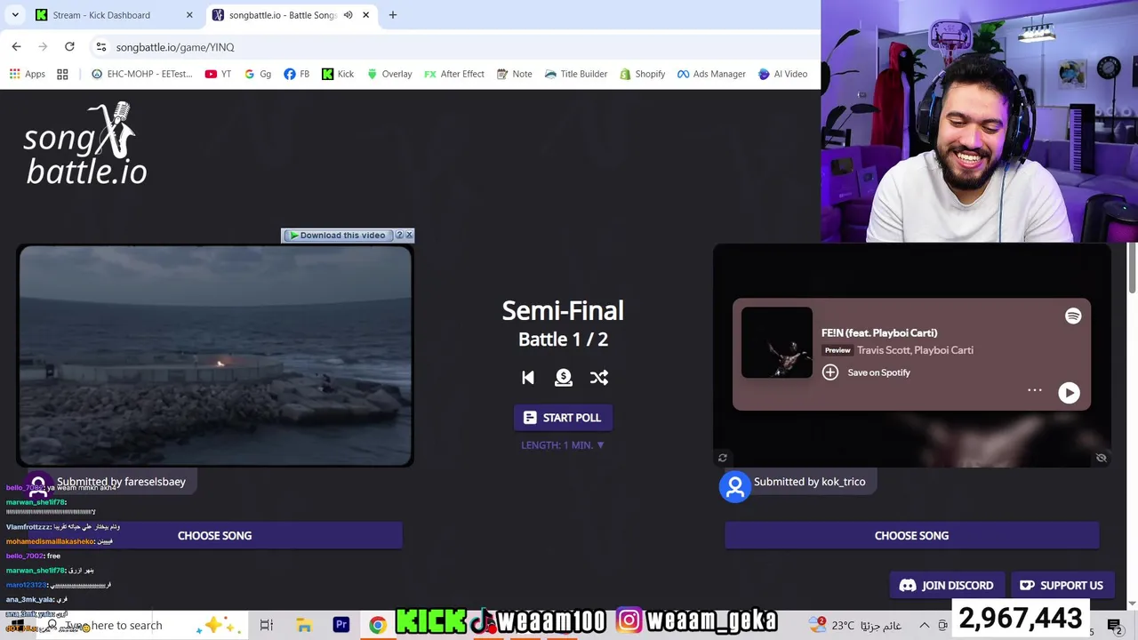Image resolution: width=1138 pixels, height=640 pixels.
Task: Click kok_trico submitter avatar
Action: [x=735, y=486]
